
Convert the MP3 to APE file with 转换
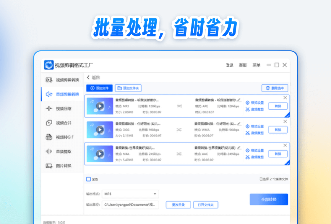[x=278, y=106]
